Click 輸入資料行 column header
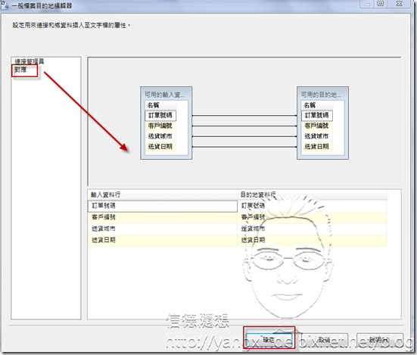Screen dimensions: 417x355 [x=163, y=195]
